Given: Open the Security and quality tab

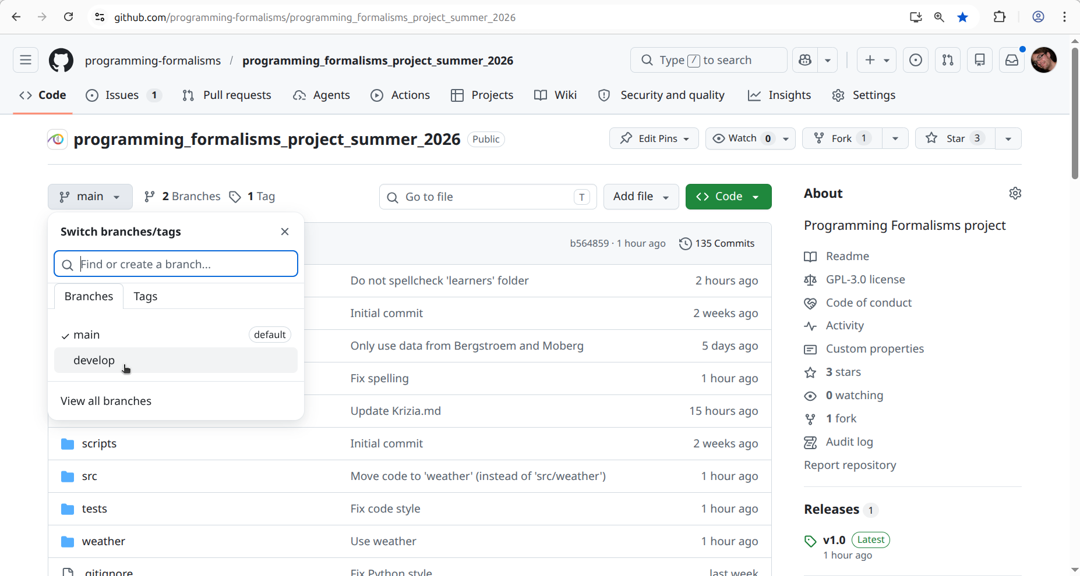Looking at the screenshot, I should (662, 95).
